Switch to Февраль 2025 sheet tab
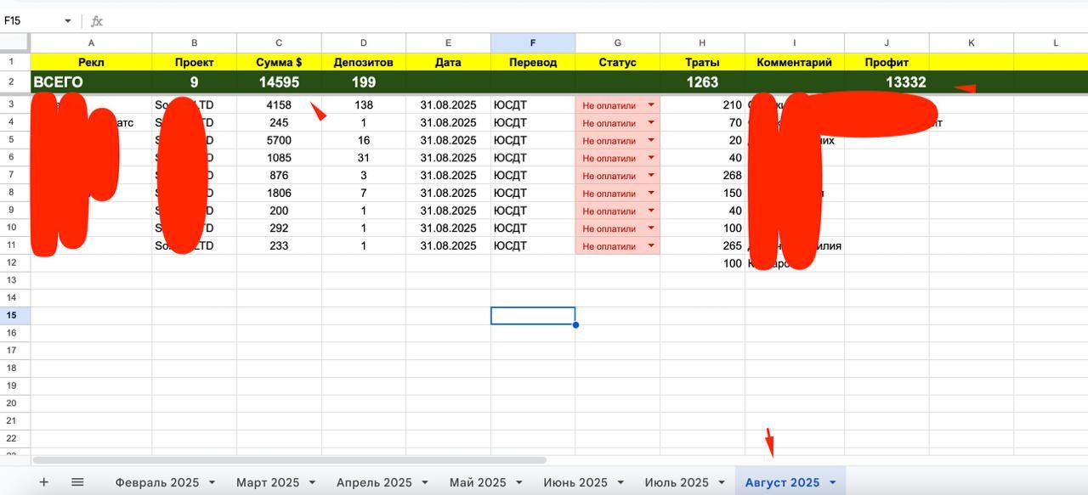 [x=157, y=482]
